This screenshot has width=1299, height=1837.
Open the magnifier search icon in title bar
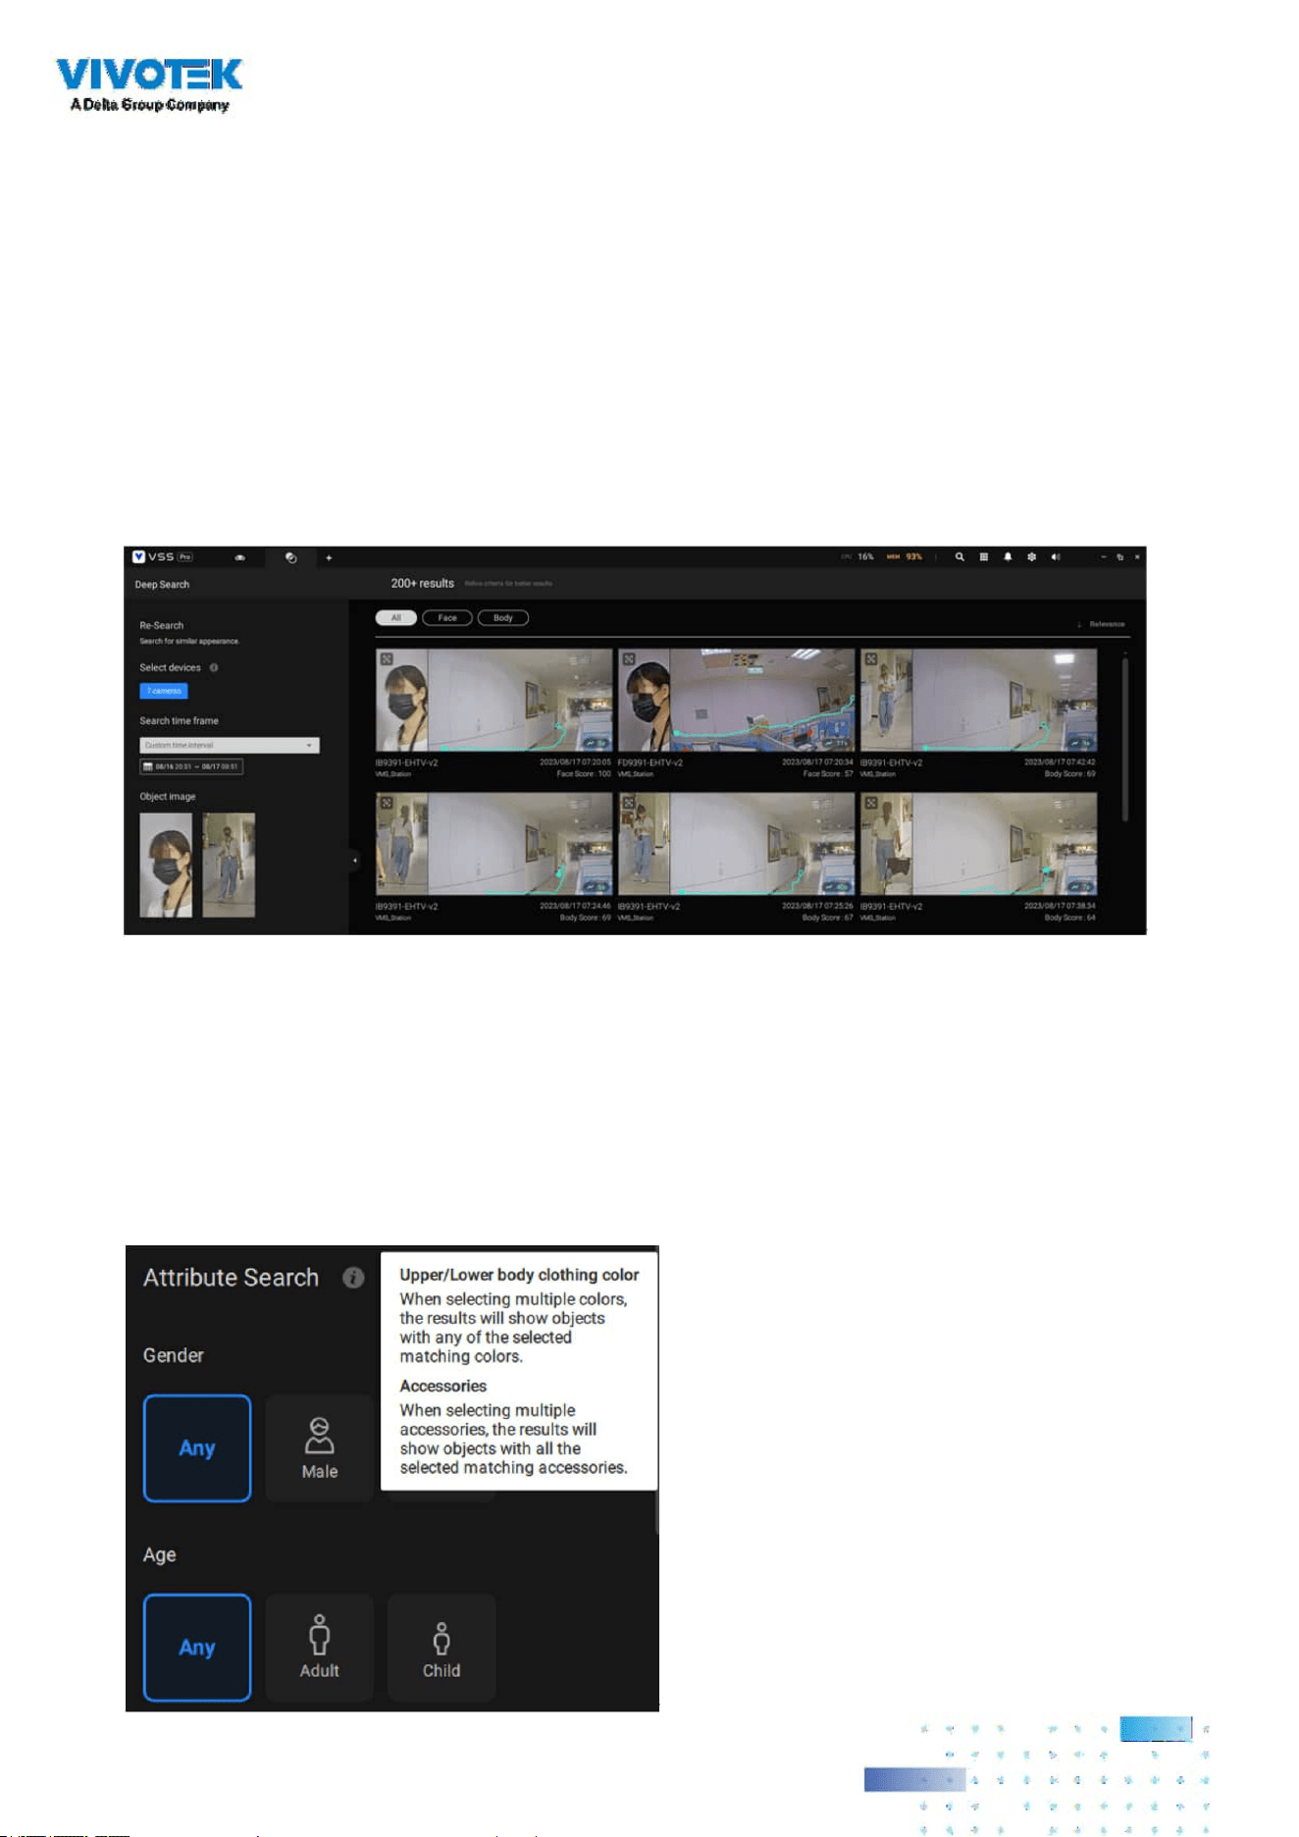pos(960,556)
